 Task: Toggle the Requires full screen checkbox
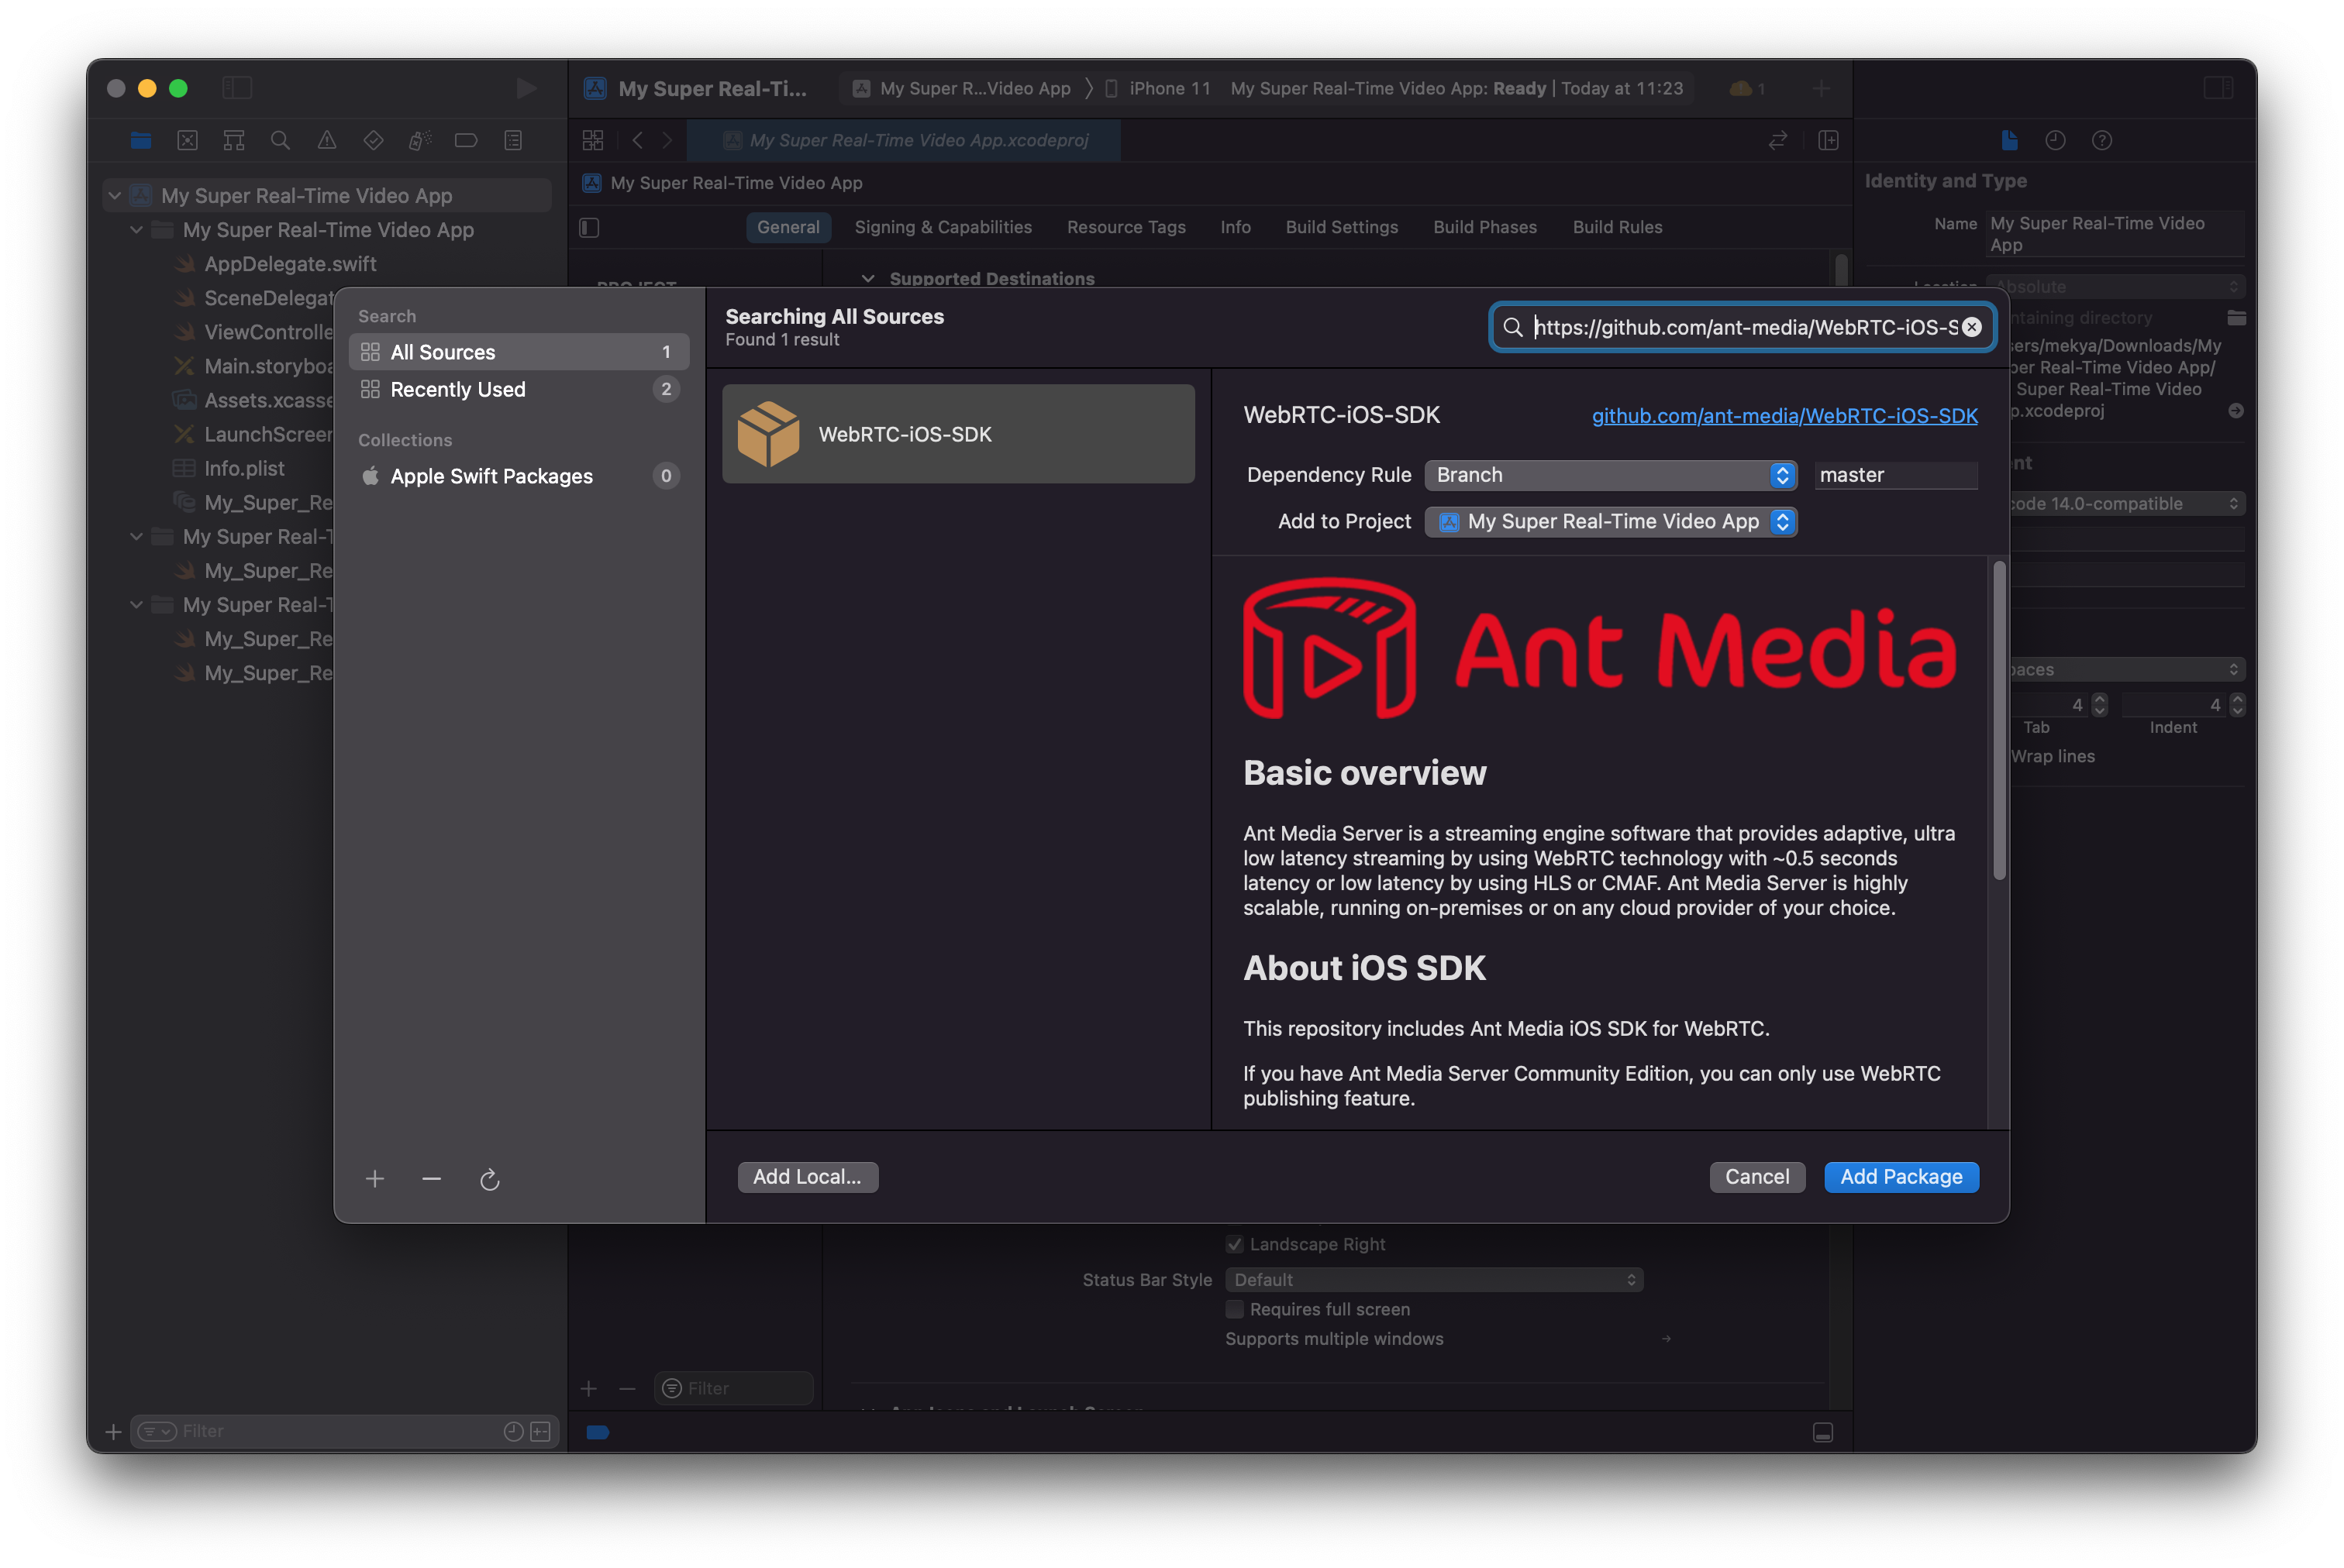(x=1235, y=1309)
